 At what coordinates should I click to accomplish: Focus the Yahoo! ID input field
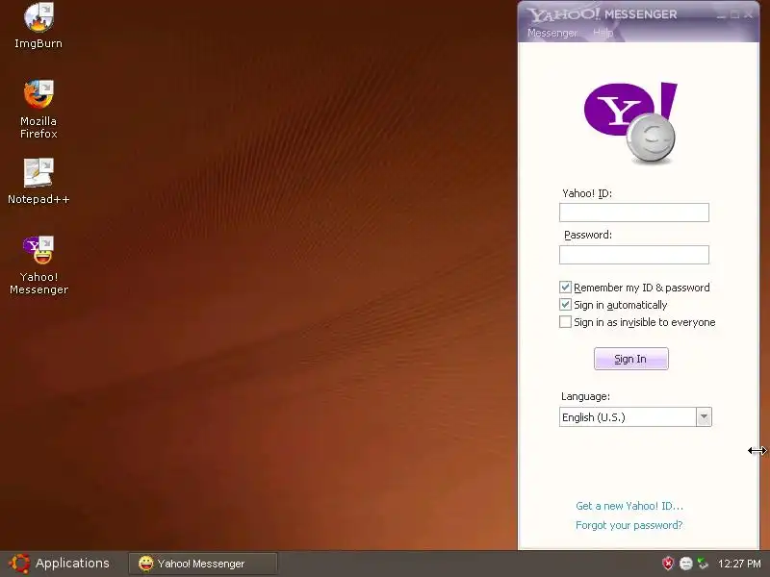634,213
